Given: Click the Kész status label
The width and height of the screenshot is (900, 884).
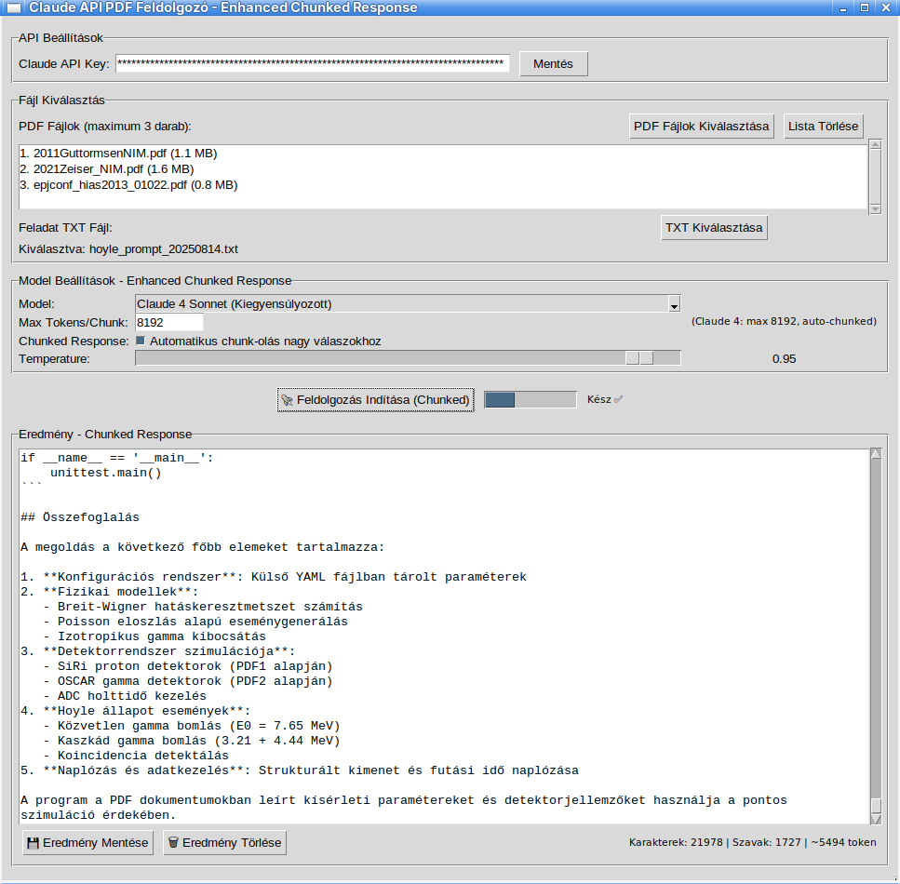Looking at the screenshot, I should pos(604,399).
